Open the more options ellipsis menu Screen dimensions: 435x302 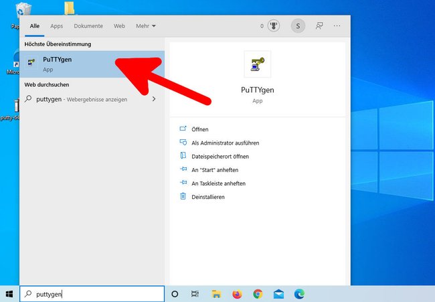pyautogui.click(x=337, y=26)
